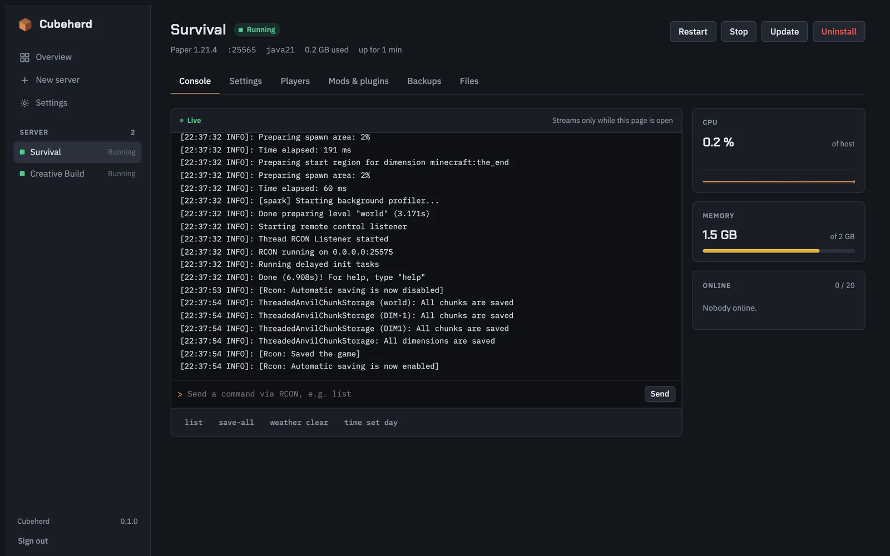Click the plus icon beside New server
The width and height of the screenshot is (890, 556).
coord(24,80)
